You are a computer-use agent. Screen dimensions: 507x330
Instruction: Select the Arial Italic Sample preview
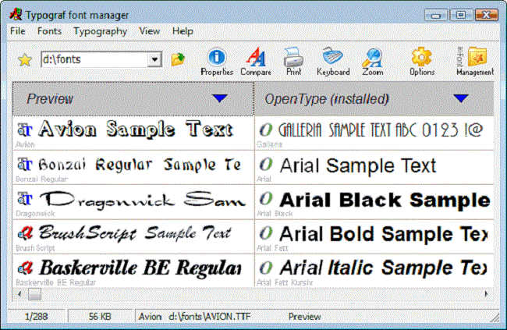(x=384, y=268)
